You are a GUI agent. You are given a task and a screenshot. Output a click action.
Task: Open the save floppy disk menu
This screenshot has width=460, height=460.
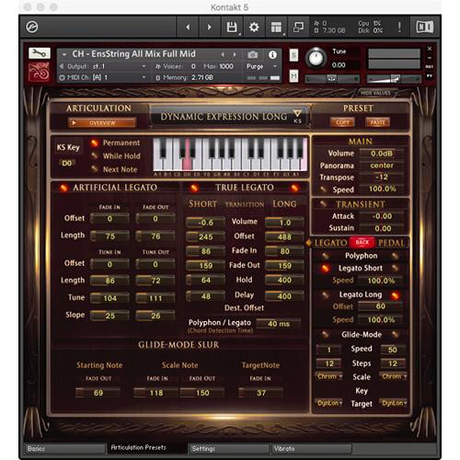point(232,27)
